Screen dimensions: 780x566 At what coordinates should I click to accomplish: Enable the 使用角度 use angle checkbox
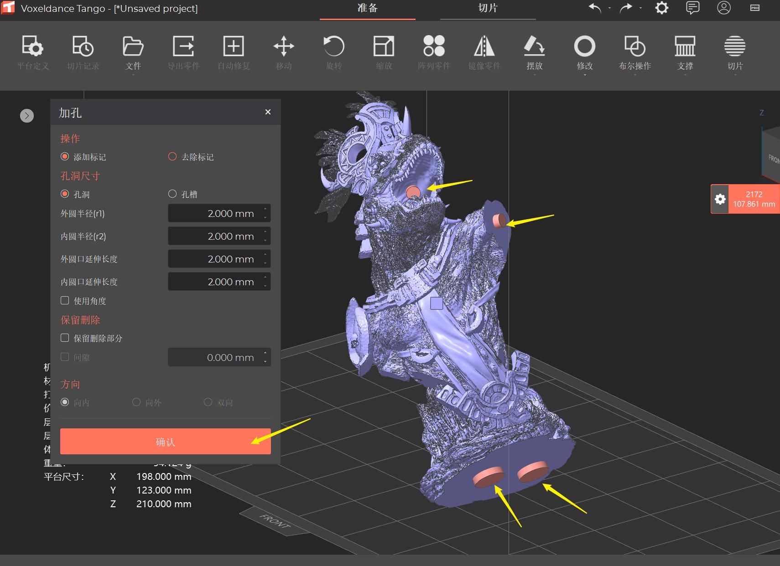[65, 300]
